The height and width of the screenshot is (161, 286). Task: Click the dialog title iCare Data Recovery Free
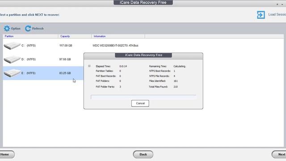143,55
